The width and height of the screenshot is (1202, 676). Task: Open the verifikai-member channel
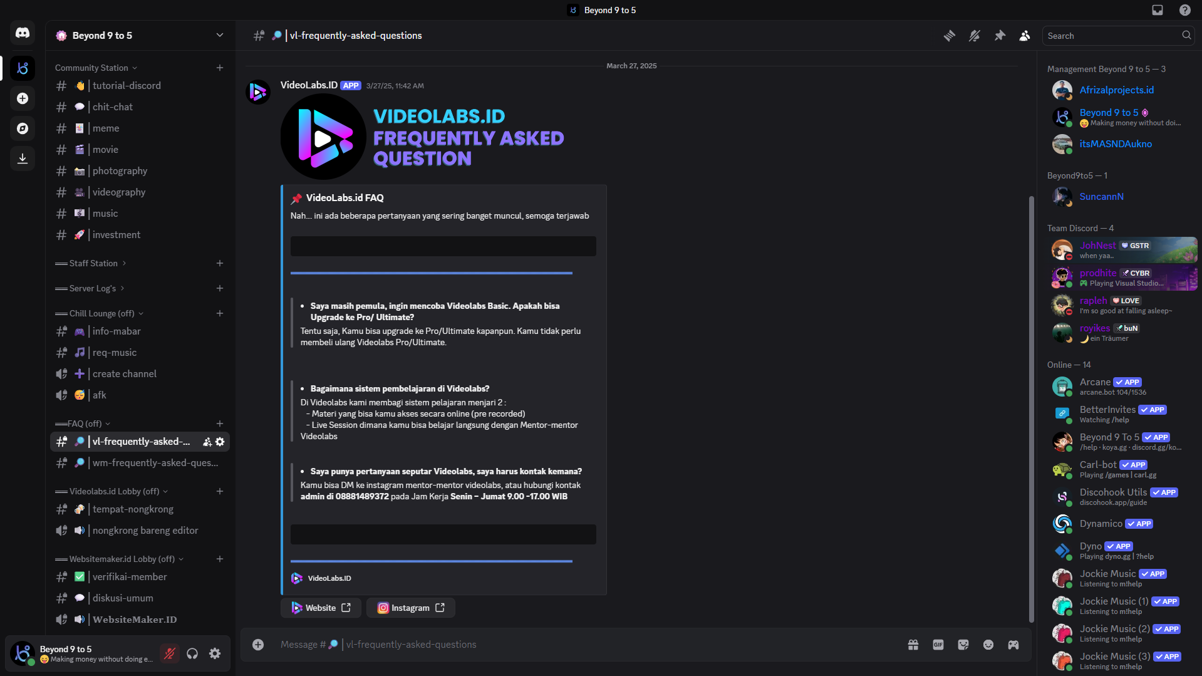tap(140, 577)
